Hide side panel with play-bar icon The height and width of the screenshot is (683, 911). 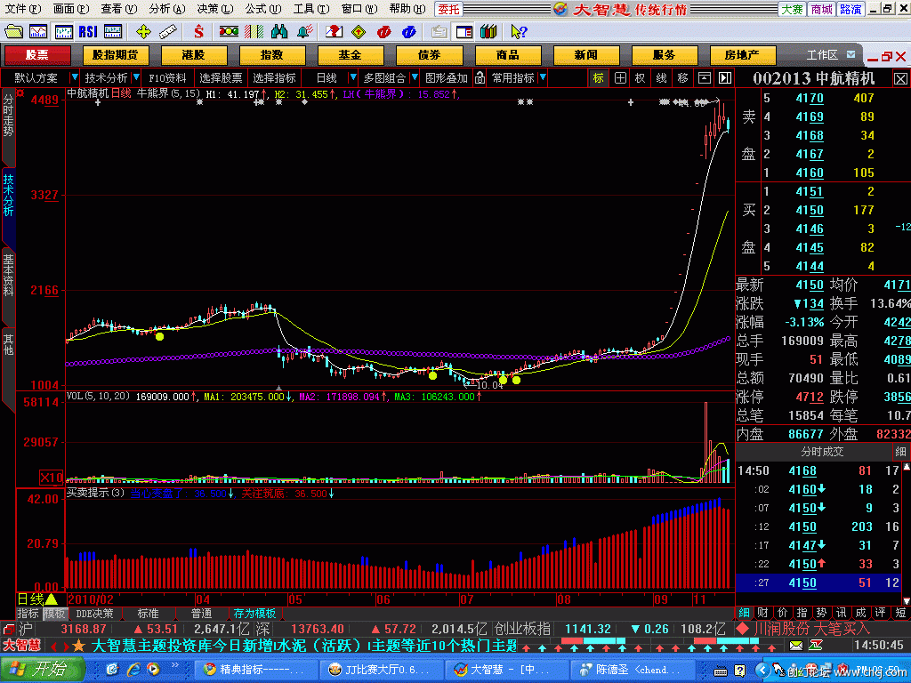724,77
